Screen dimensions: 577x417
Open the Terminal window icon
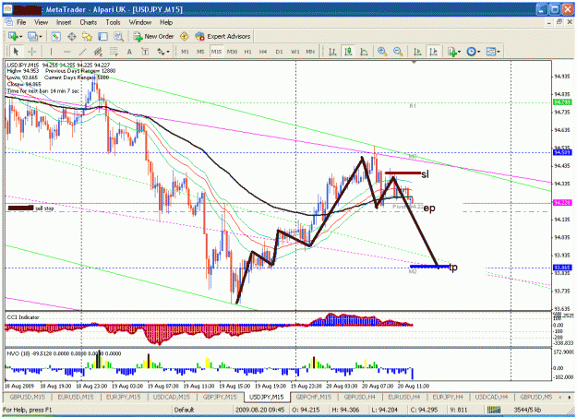[x=103, y=36]
